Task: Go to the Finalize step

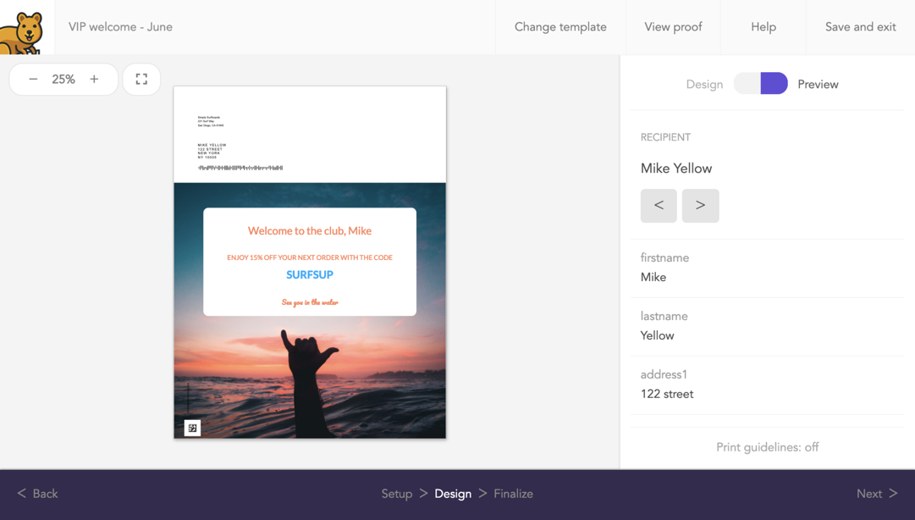Action: pos(513,494)
